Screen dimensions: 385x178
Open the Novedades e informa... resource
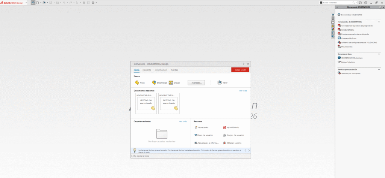coord(206,143)
